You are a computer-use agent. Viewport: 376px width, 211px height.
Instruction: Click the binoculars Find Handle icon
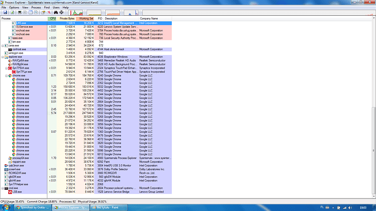56,13
